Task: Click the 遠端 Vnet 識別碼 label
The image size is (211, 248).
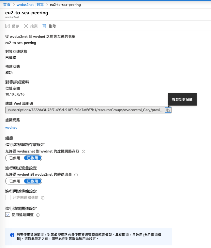Action: [x=19, y=103]
